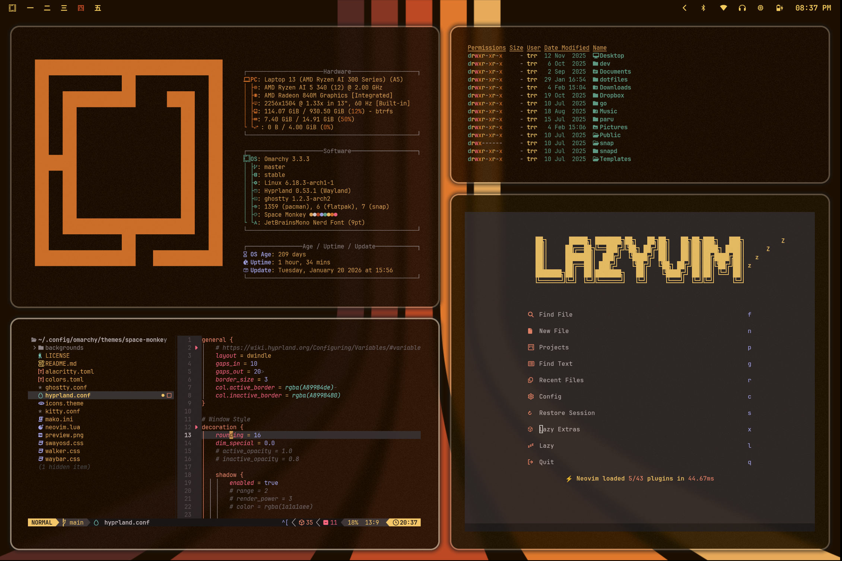Open kitty.conf in the file tree
Image resolution: width=842 pixels, height=561 pixels.
[x=63, y=411]
